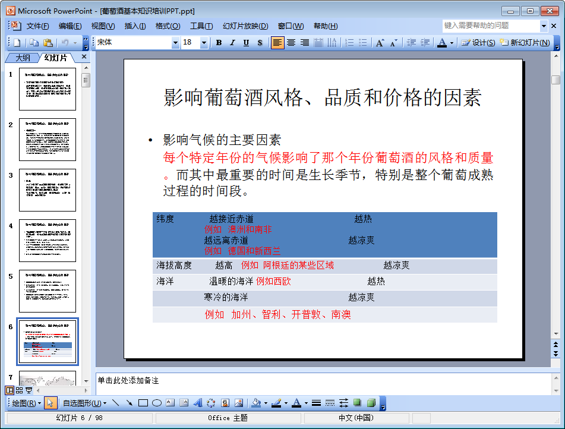This screenshot has width=565, height=429.
Task: Select the Rectangle tool on the drawing toolbar
Action: pyautogui.click(x=143, y=402)
